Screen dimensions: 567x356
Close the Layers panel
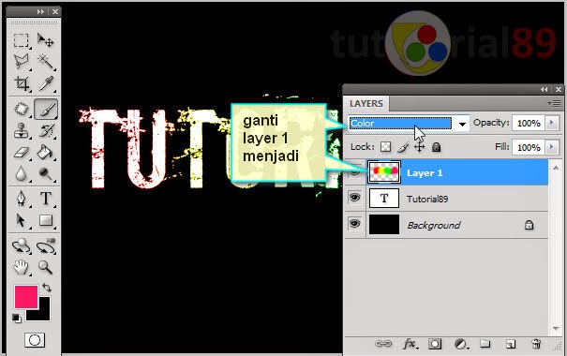point(559,89)
